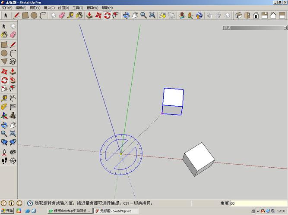Activate the Look Around eye tool
This screenshot has height=215, width=288.
[x=13, y=152]
